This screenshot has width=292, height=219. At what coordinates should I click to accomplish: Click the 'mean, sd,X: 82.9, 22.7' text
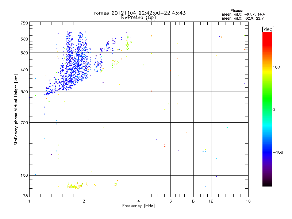pos(243,18)
